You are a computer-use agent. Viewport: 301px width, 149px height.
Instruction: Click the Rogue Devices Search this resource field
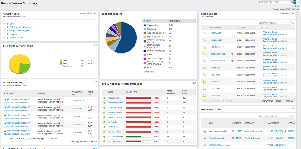tap(275, 23)
